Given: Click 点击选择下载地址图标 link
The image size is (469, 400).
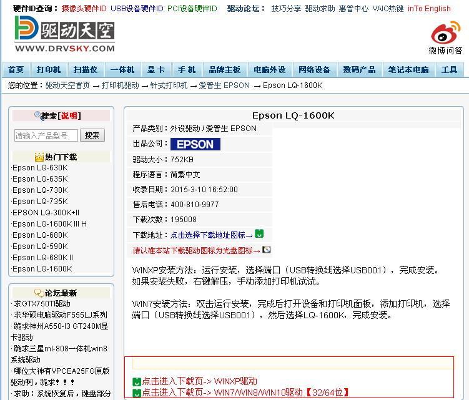Looking at the screenshot, I should pos(211,235).
